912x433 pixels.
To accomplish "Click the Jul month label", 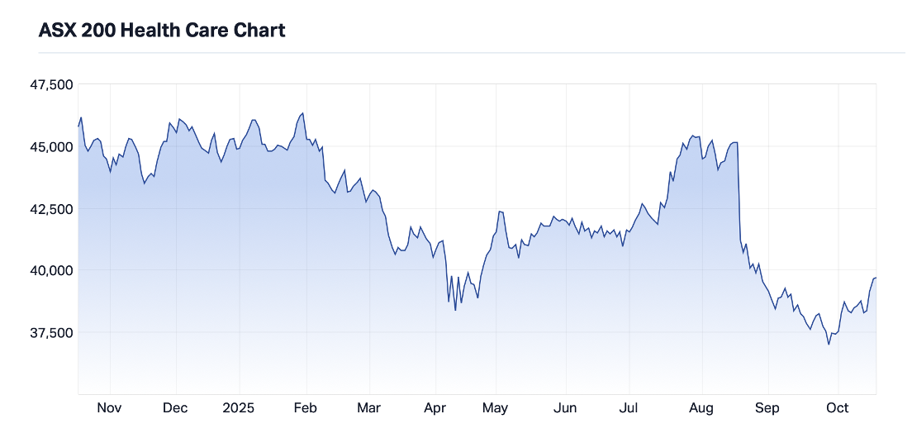I will pyautogui.click(x=629, y=407).
